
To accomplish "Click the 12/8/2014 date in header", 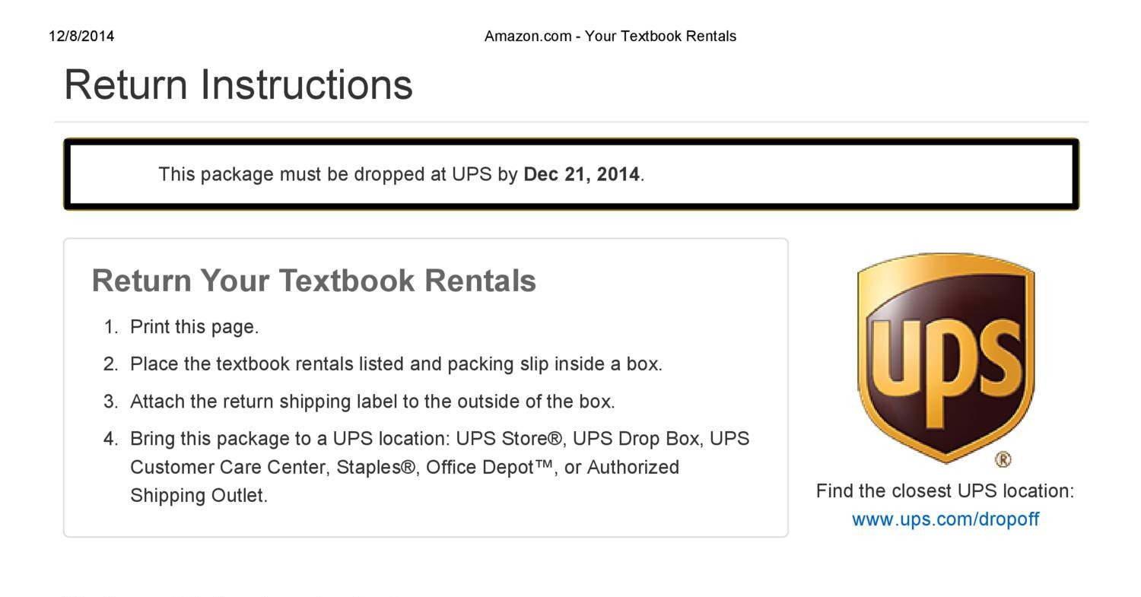I will pyautogui.click(x=81, y=37).
